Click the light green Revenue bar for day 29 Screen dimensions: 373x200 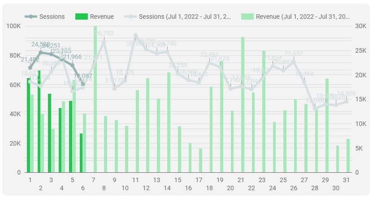tap(327, 125)
